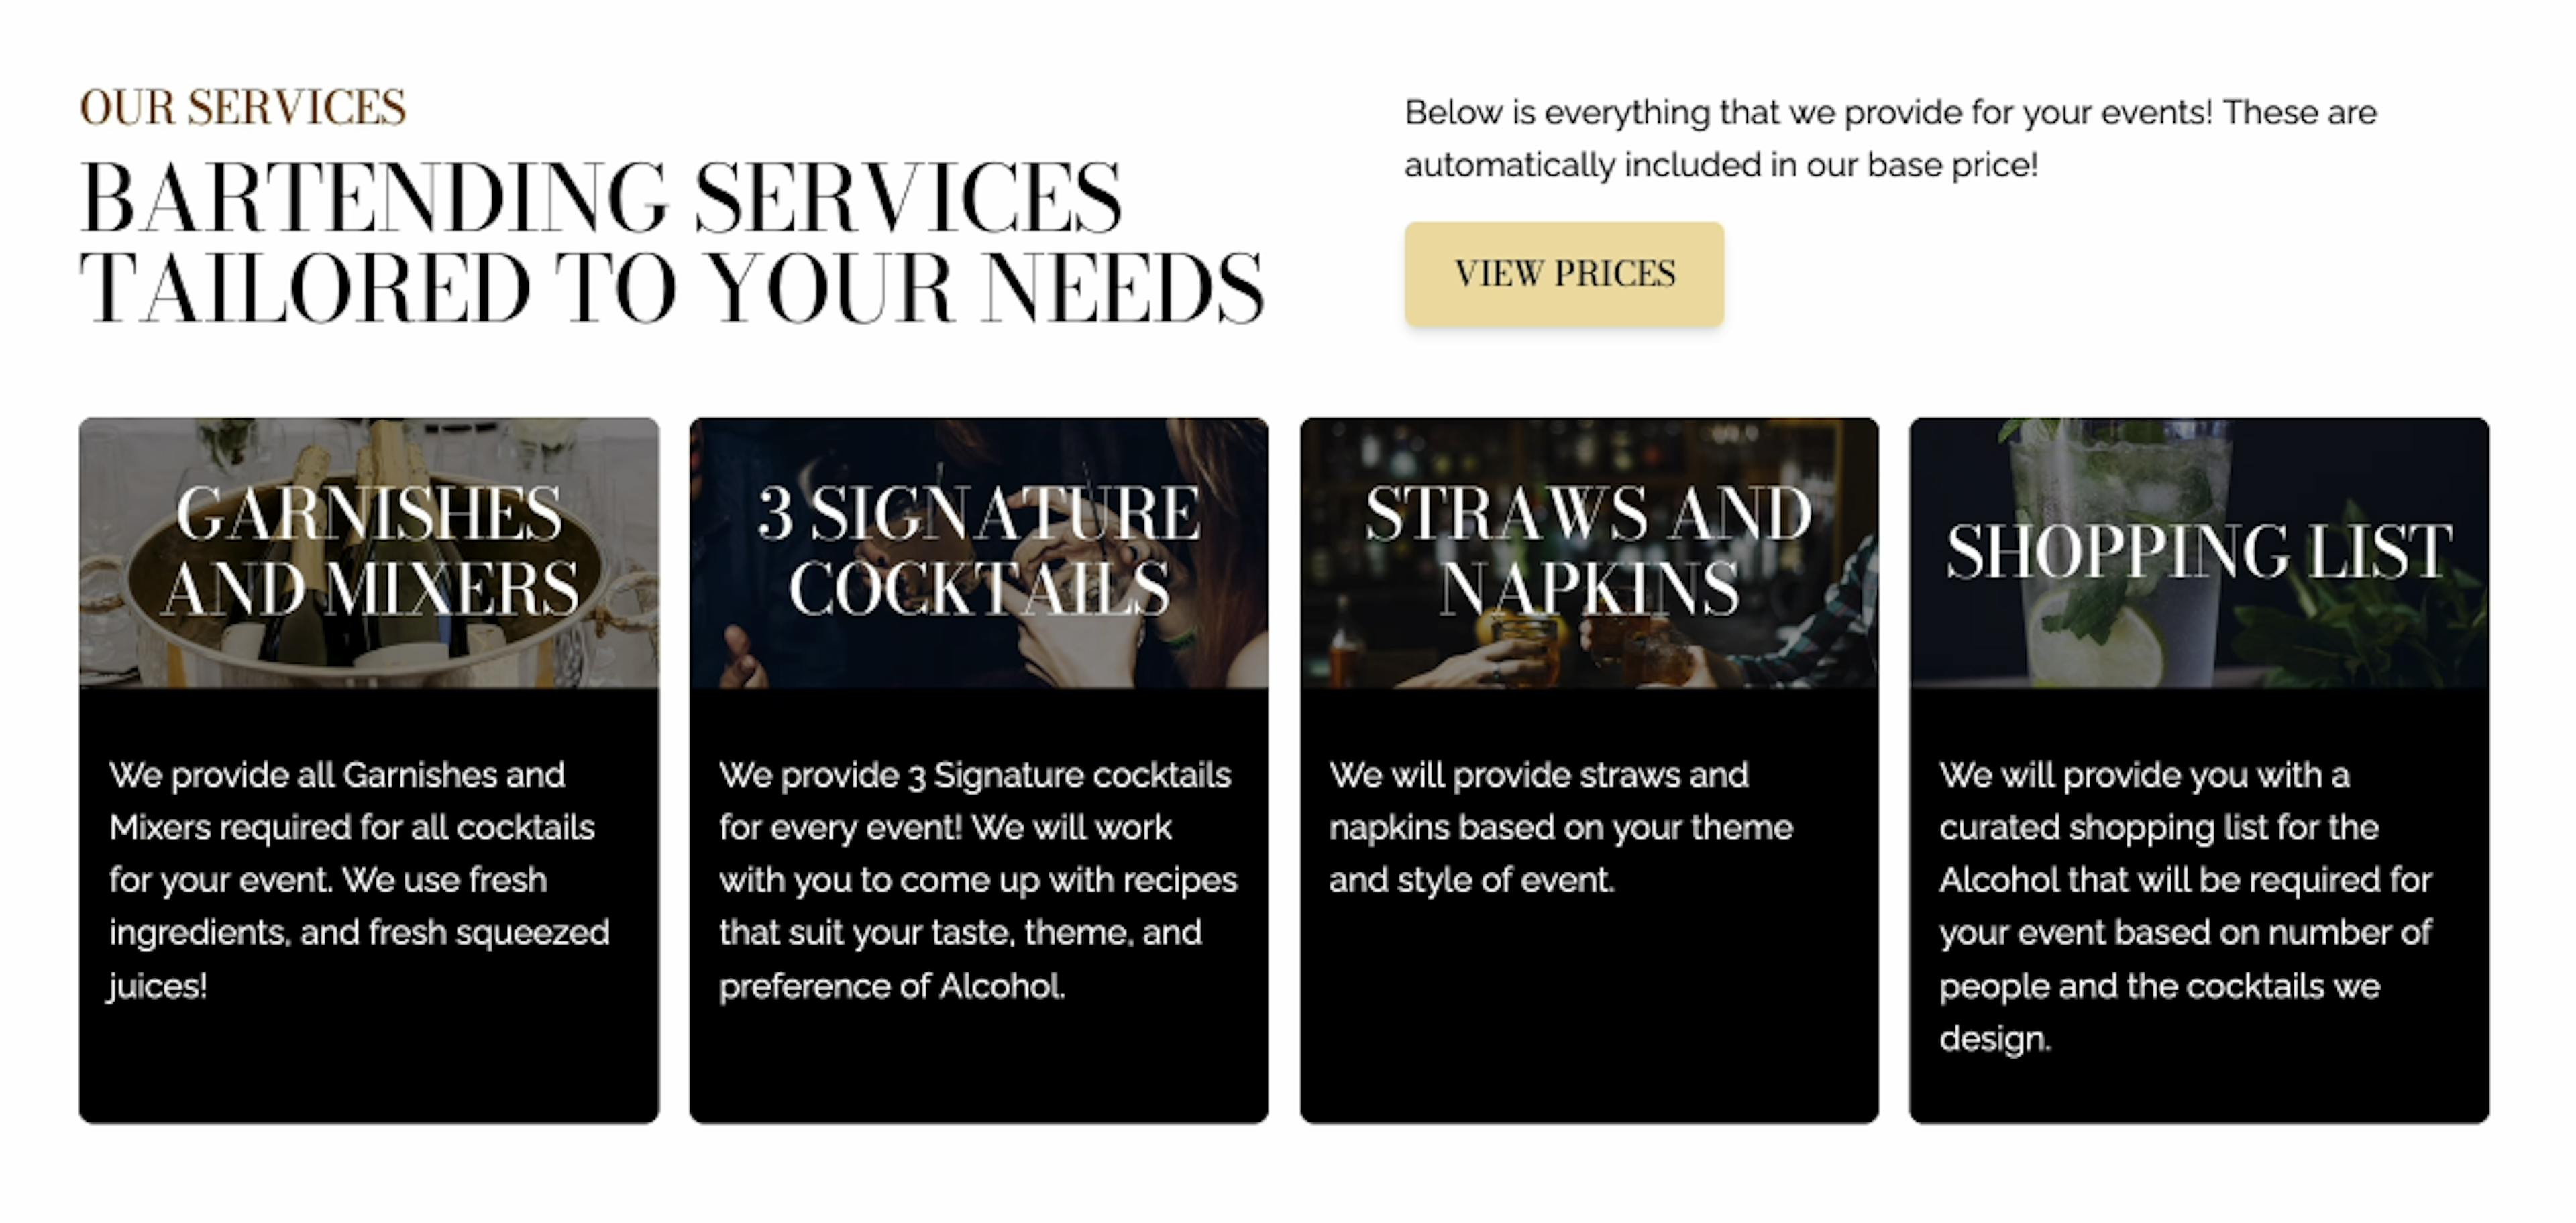Open the 3 Signature Cocktails card image
The width and height of the screenshot is (2576, 1223).
point(978,552)
